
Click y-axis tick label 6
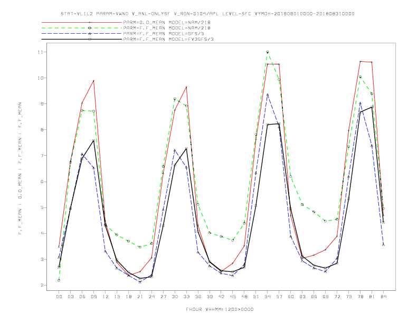pos(42,182)
